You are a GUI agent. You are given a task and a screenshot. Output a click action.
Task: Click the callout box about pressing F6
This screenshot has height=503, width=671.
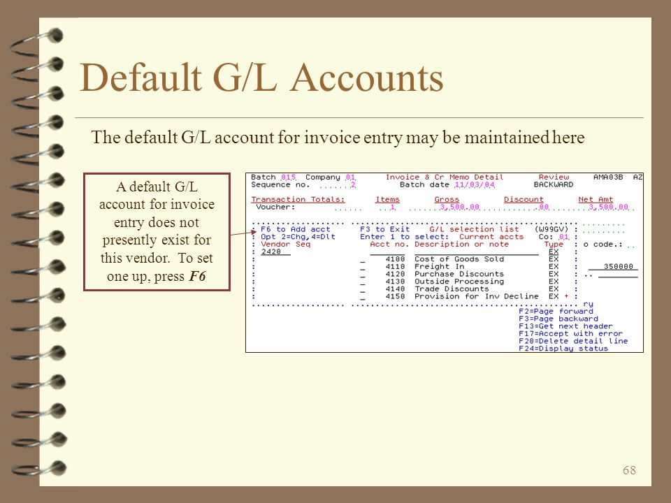click(x=157, y=232)
